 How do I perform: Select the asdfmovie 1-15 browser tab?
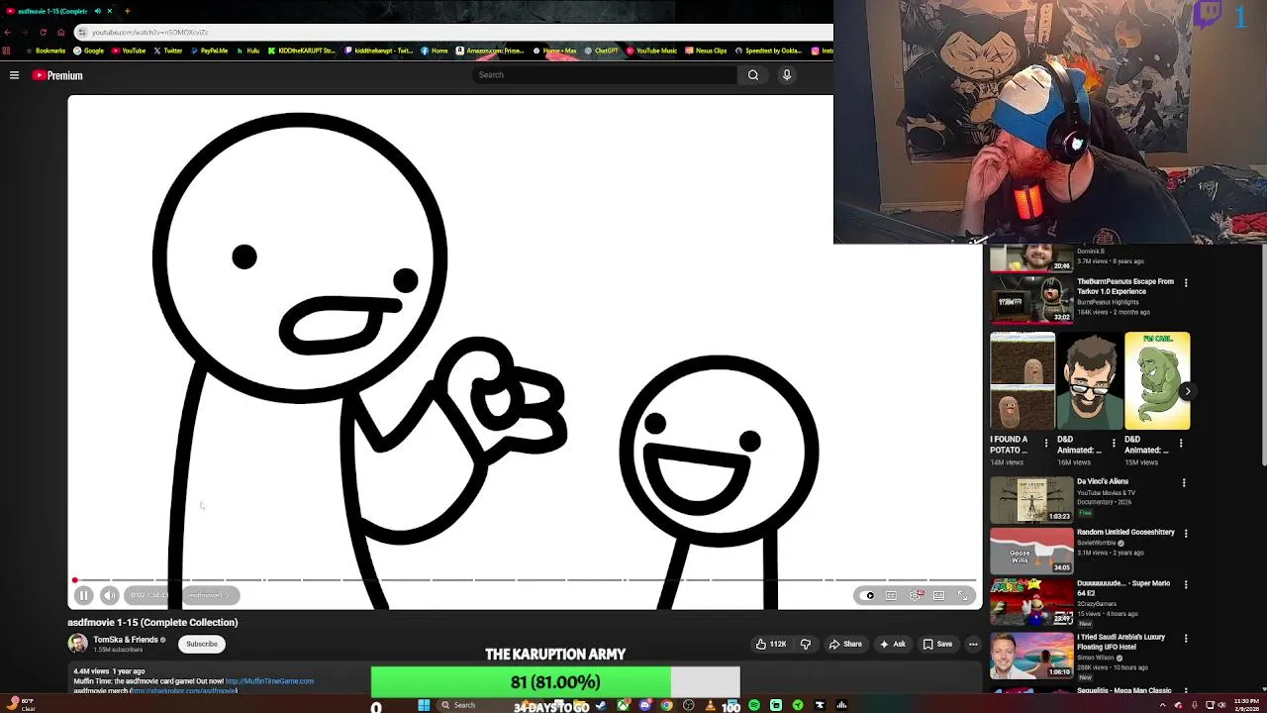pyautogui.click(x=59, y=11)
